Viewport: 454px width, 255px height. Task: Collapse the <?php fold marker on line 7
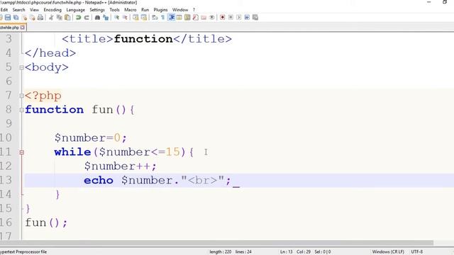(21, 96)
